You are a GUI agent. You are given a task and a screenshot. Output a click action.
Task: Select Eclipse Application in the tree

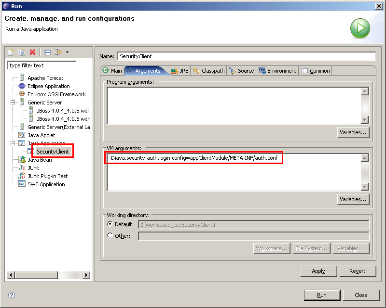(48, 86)
